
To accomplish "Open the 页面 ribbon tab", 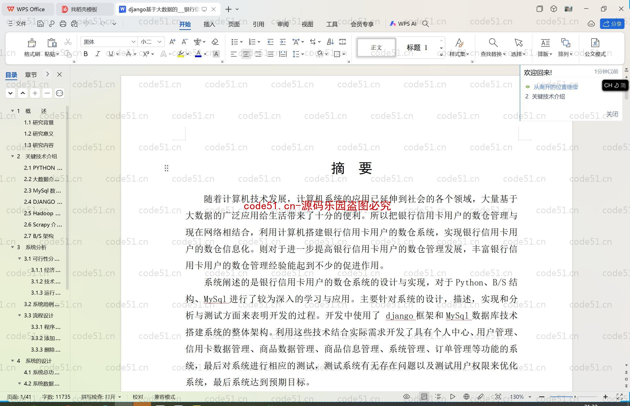I will click(x=234, y=24).
